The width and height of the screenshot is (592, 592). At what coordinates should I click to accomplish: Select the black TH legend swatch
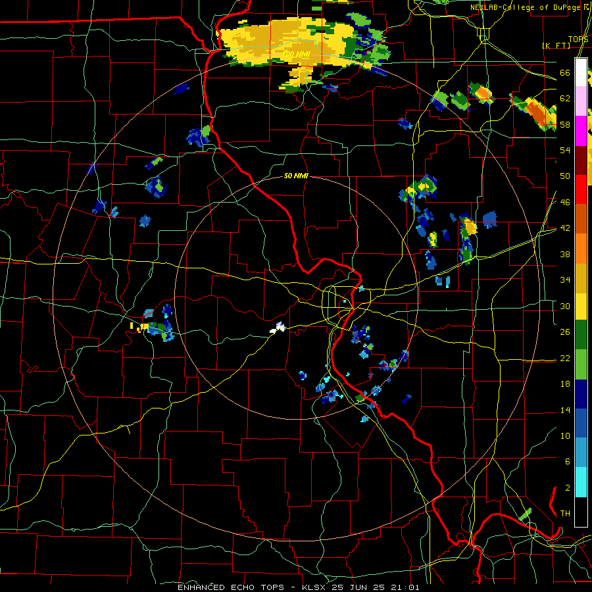pyautogui.click(x=581, y=512)
